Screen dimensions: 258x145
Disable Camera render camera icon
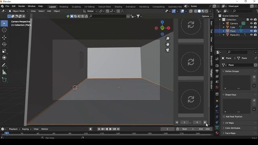coord(255,23)
